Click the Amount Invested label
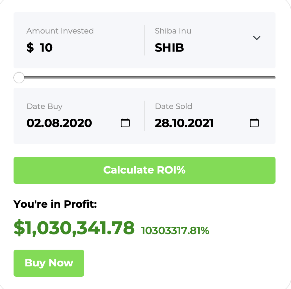291x289 pixels. [60, 31]
